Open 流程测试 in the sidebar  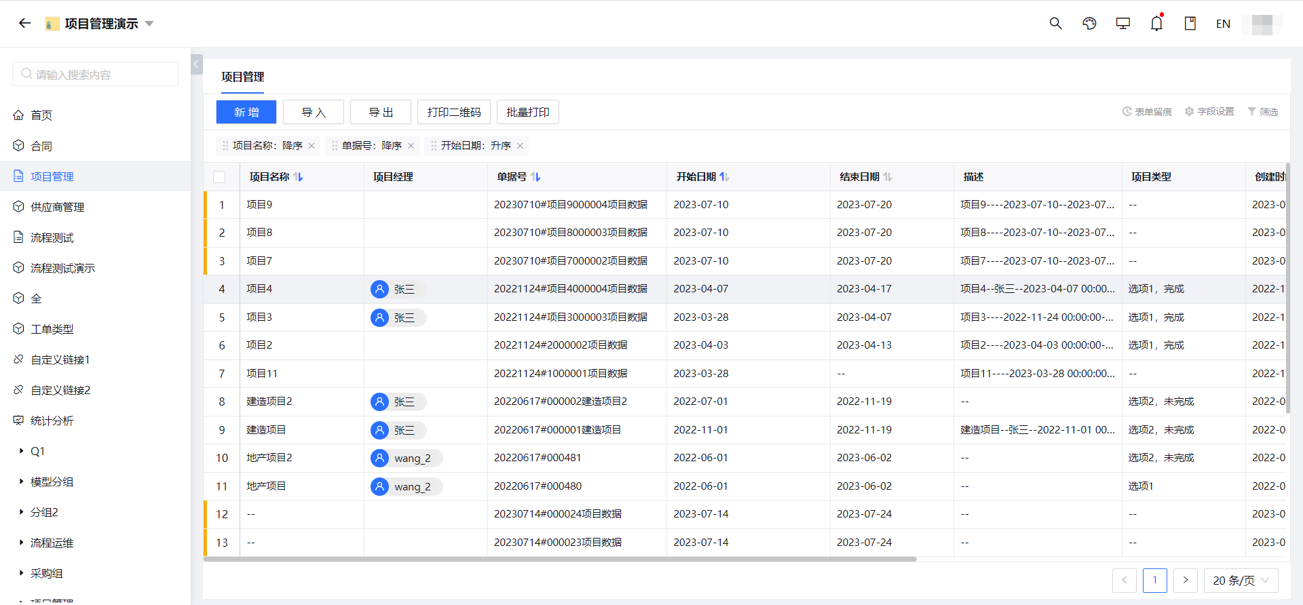click(x=52, y=237)
